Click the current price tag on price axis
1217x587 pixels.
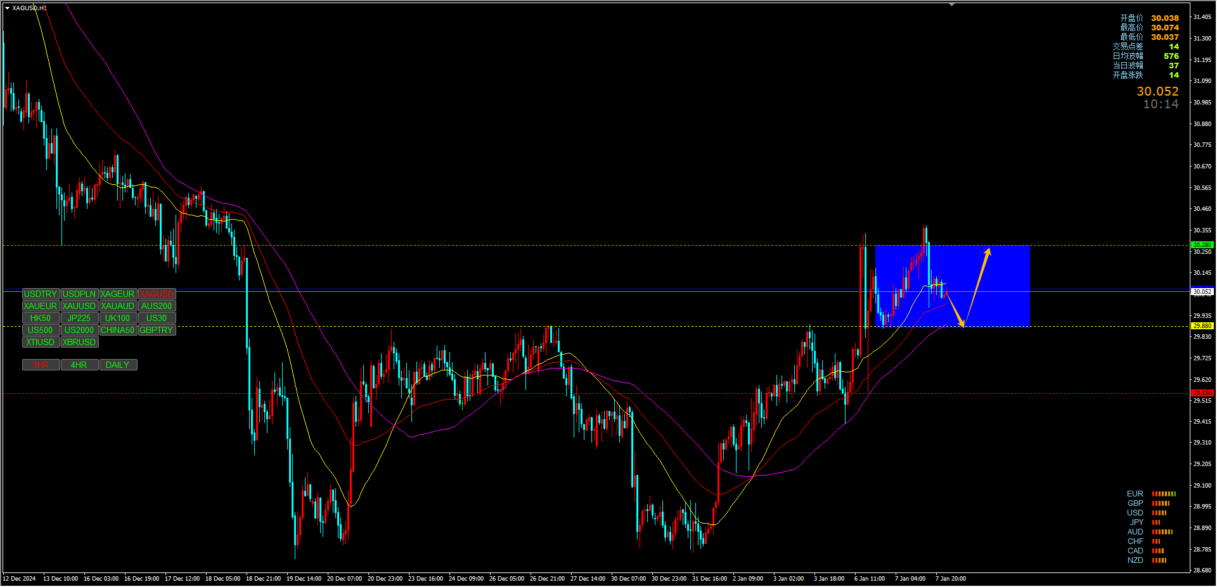(1202, 292)
